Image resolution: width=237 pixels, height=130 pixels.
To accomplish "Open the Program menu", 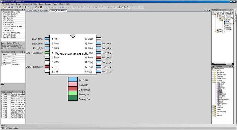I will [x=48, y=4].
